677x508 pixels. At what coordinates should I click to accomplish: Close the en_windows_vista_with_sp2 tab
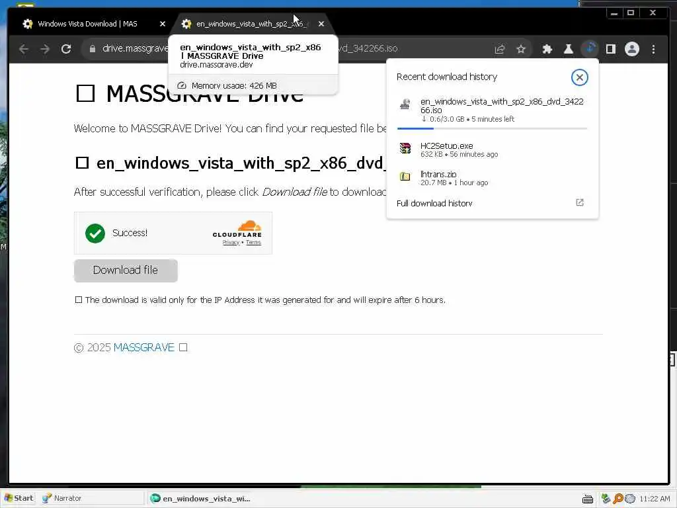click(321, 24)
